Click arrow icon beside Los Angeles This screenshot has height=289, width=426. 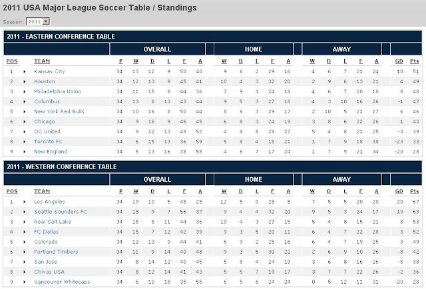tap(25, 202)
